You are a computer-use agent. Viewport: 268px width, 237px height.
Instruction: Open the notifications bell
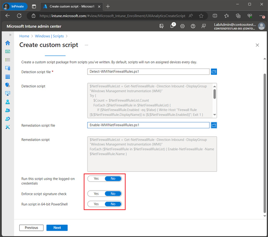pos(172,26)
